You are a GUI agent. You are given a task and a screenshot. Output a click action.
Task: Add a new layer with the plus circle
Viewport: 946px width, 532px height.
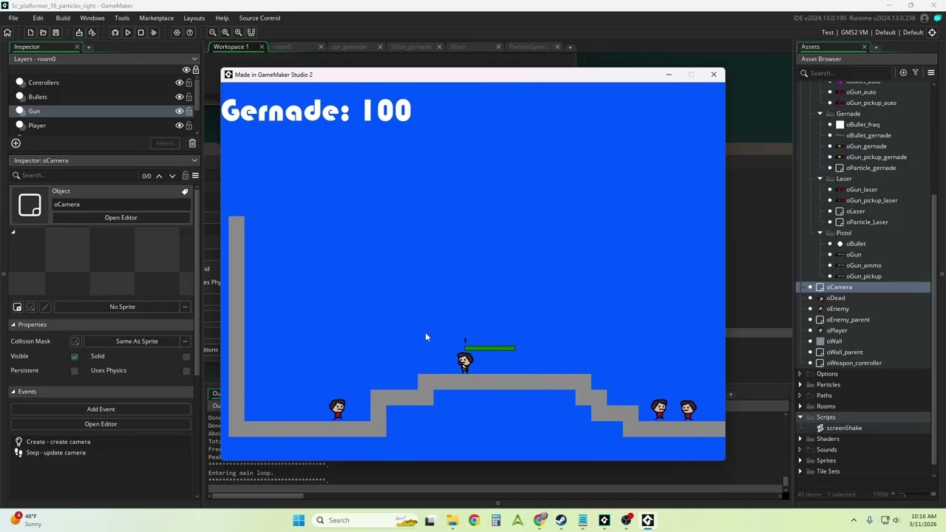[x=16, y=143]
